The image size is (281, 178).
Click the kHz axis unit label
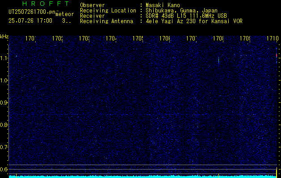pos(4,36)
